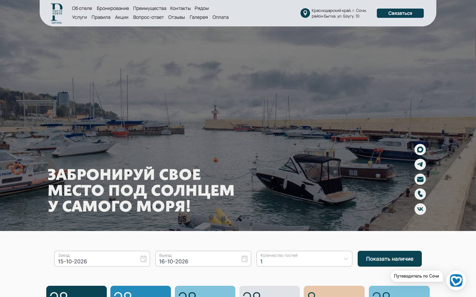This screenshot has height=297, width=476.
Task: Open the Об отеле menu item
Action: tap(82, 8)
